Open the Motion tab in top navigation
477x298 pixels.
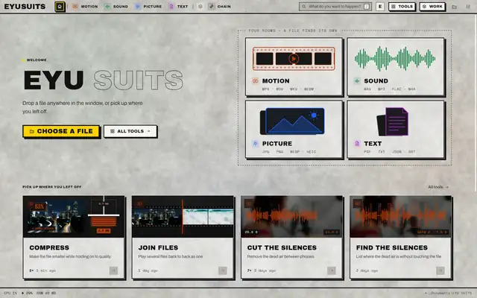[x=85, y=7]
